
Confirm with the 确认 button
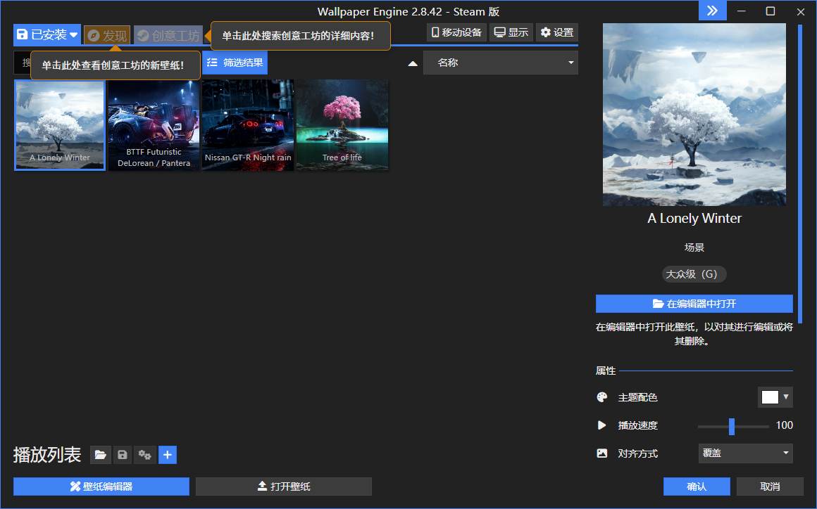(697, 487)
